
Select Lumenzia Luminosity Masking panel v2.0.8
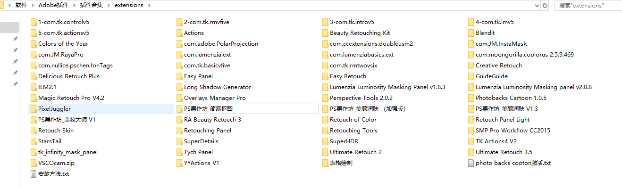(534, 87)
